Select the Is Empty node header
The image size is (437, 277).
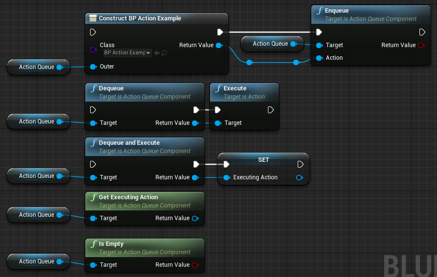click(145, 248)
